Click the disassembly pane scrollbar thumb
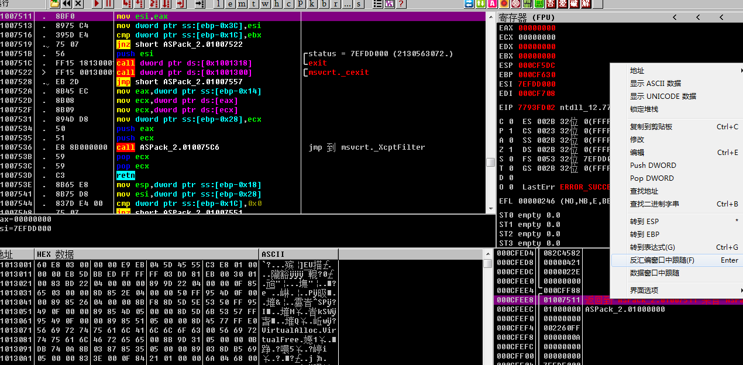The width and height of the screenshot is (743, 365). click(x=491, y=162)
